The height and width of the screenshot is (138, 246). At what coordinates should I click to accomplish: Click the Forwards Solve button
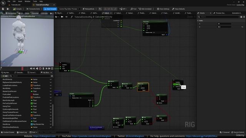point(33,9)
